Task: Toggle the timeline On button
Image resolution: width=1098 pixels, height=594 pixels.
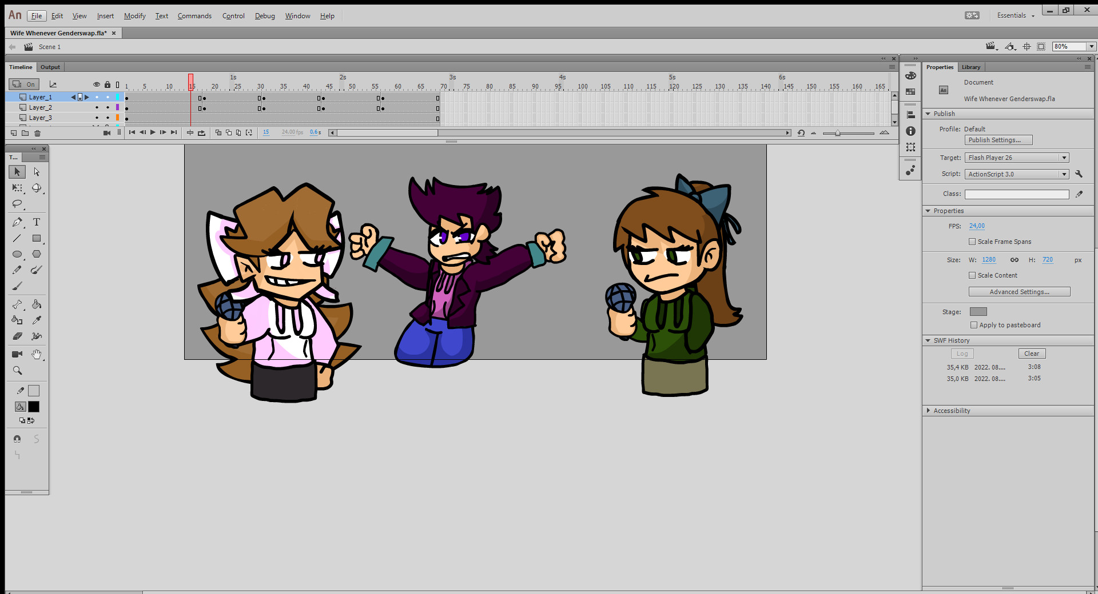Action: coord(24,85)
